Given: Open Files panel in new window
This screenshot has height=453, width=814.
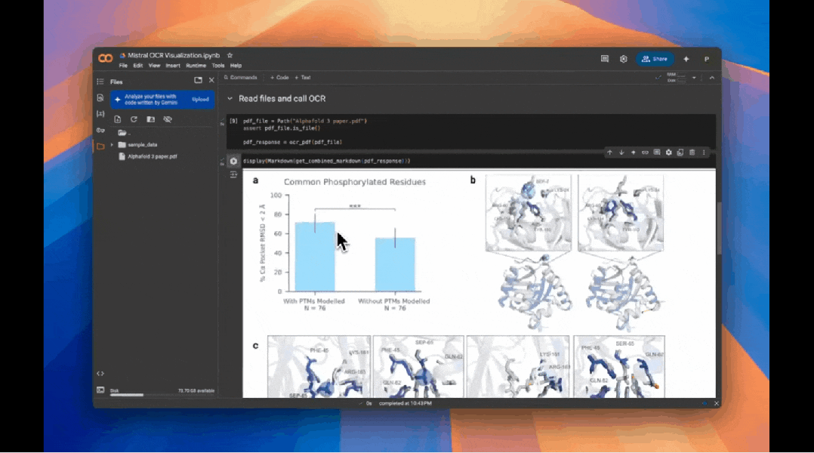Looking at the screenshot, I should point(199,81).
